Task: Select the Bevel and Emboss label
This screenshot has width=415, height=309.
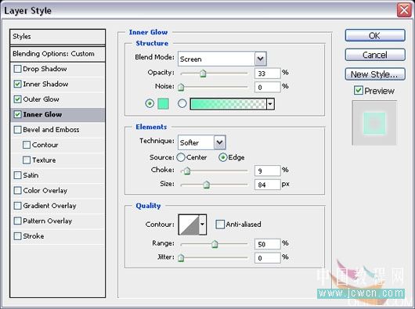Action: pos(51,130)
